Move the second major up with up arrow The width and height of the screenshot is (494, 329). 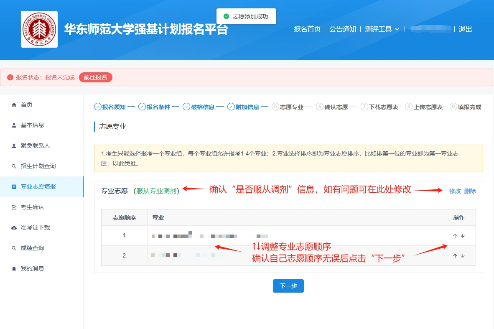click(x=455, y=256)
